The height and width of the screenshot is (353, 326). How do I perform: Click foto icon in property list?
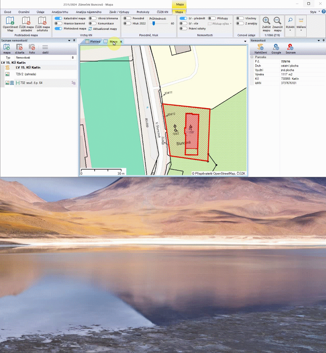32,49
